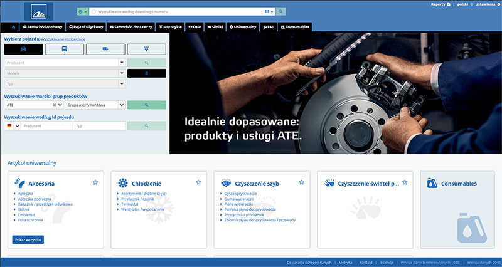Click the Akcesoria category icon
Image resolution: width=502 pixels, height=267 pixels.
19,183
